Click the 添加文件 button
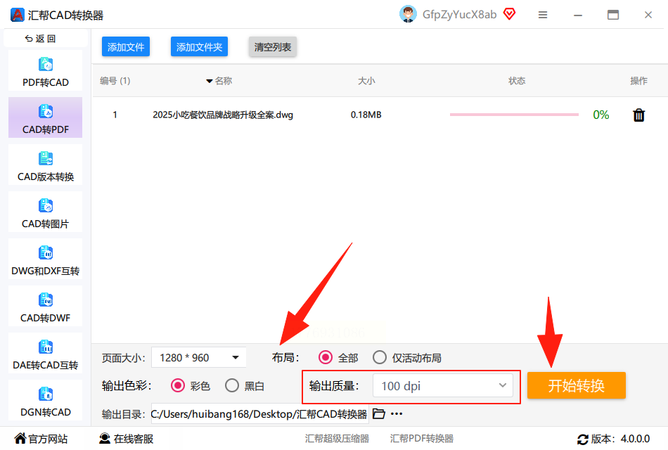Image resolution: width=668 pixels, height=450 pixels. point(126,47)
